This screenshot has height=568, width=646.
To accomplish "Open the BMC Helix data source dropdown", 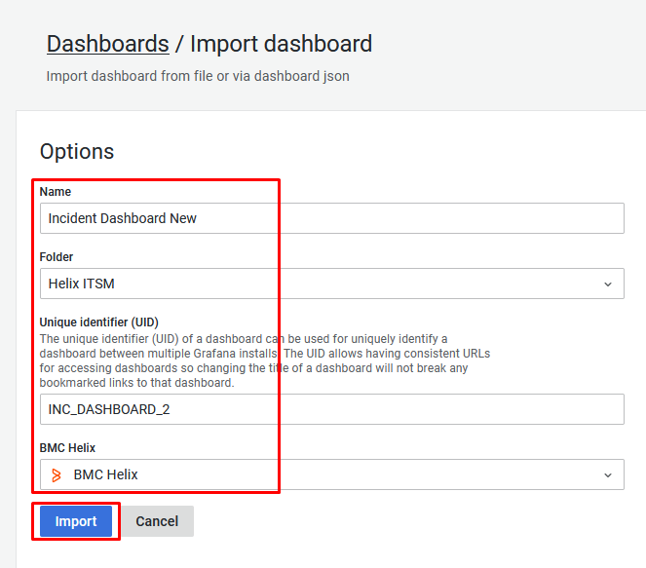I will coord(332,474).
